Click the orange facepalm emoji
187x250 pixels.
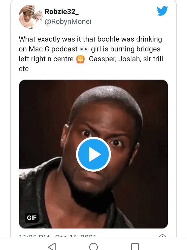point(81,59)
